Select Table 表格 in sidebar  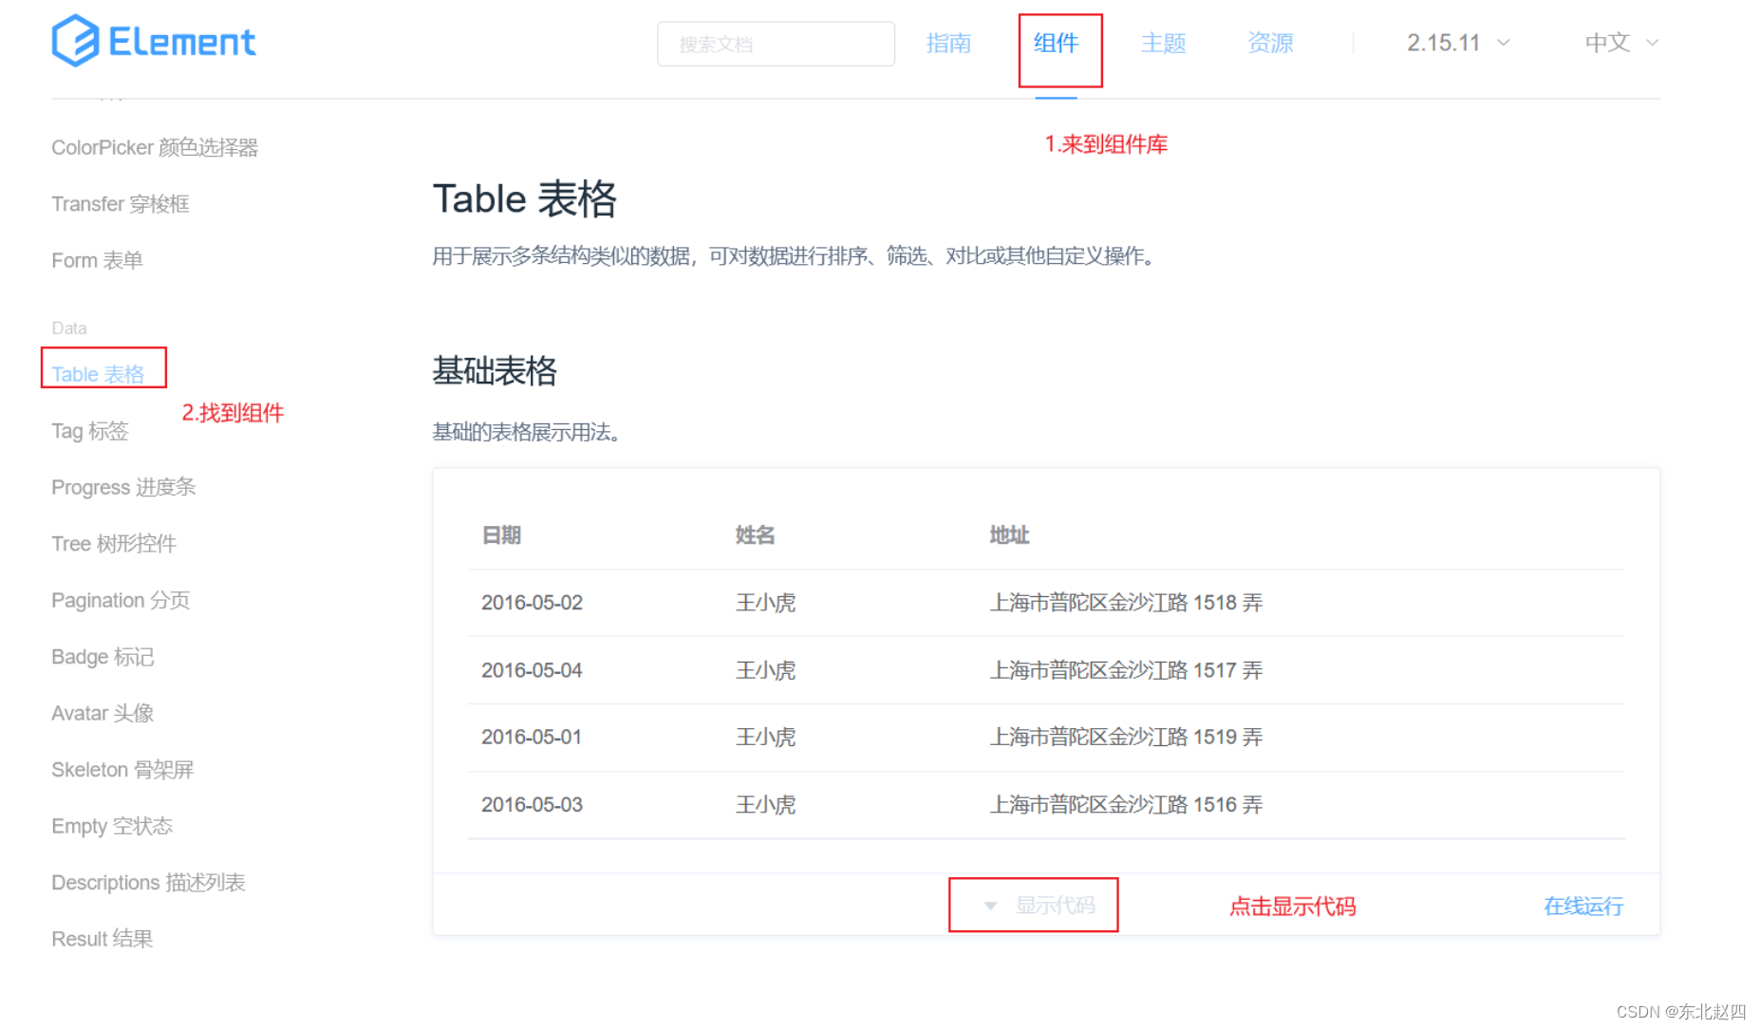(98, 374)
